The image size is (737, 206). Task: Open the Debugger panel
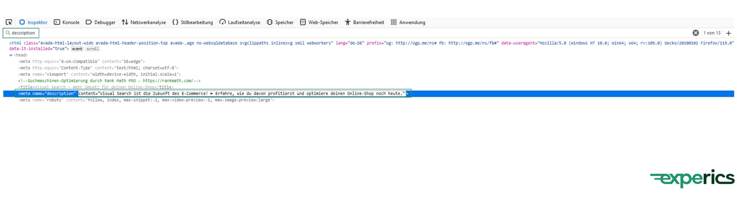pyautogui.click(x=101, y=22)
